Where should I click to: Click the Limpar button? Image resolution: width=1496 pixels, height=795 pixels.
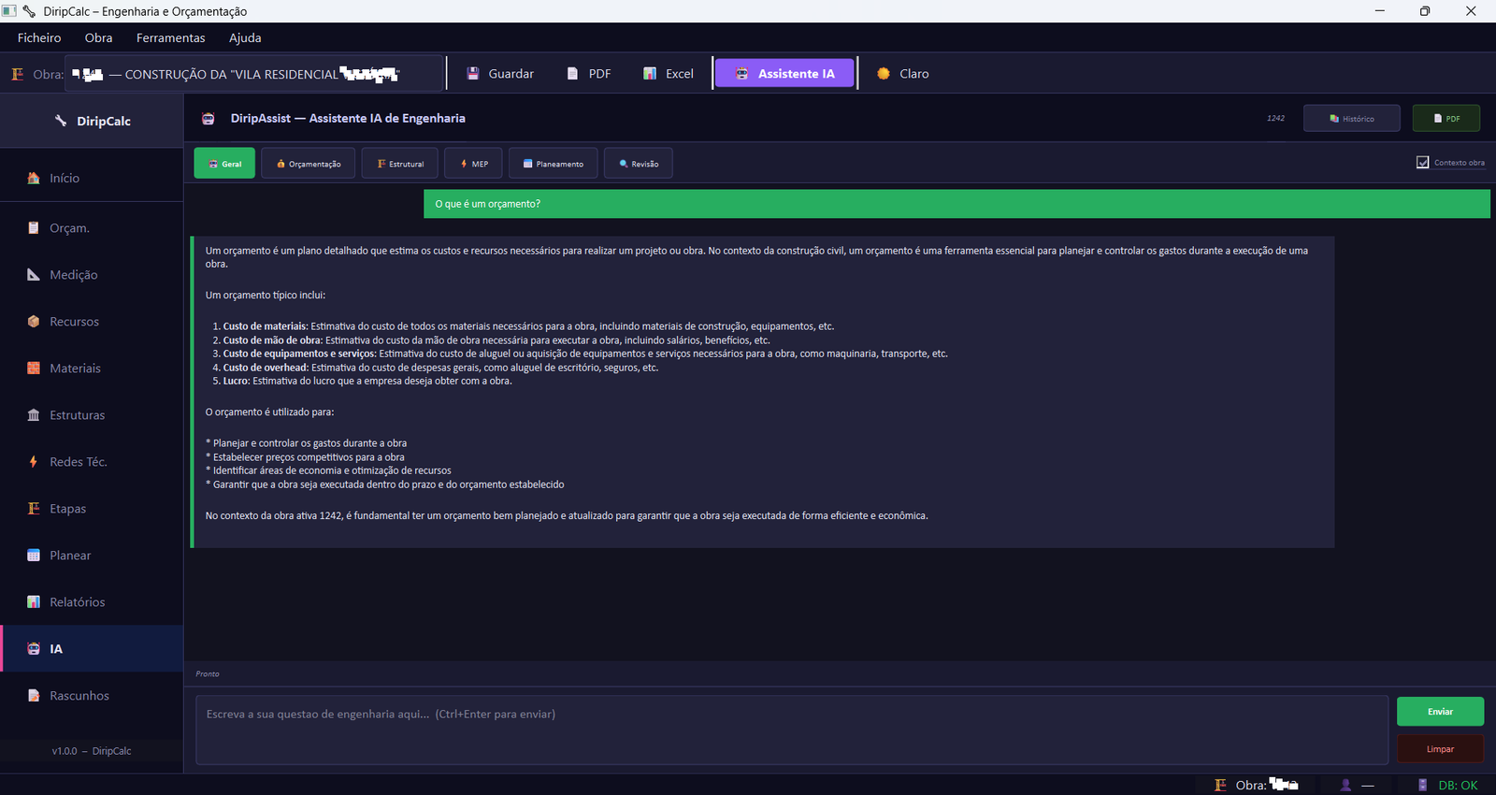point(1441,749)
